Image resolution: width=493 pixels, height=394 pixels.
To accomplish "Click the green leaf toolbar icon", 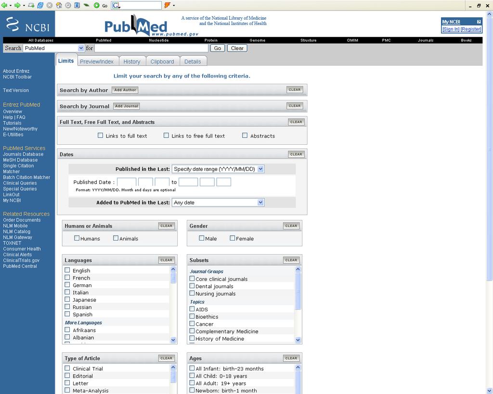I will tap(87, 5).
